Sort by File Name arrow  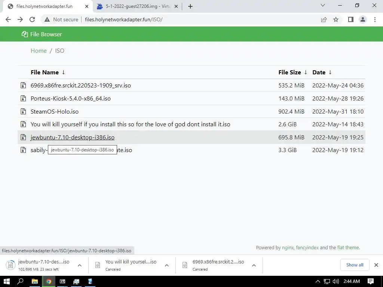tap(64, 72)
